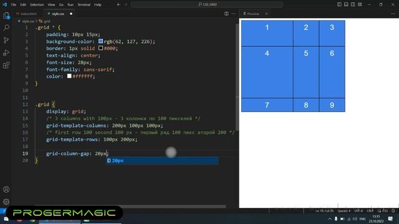Open the Help menu
The image size is (399, 224).
(x=98, y=4)
